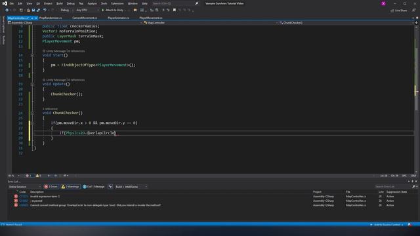Click the Live Share button
The image size is (420, 236).
pyautogui.click(x=399, y=10)
